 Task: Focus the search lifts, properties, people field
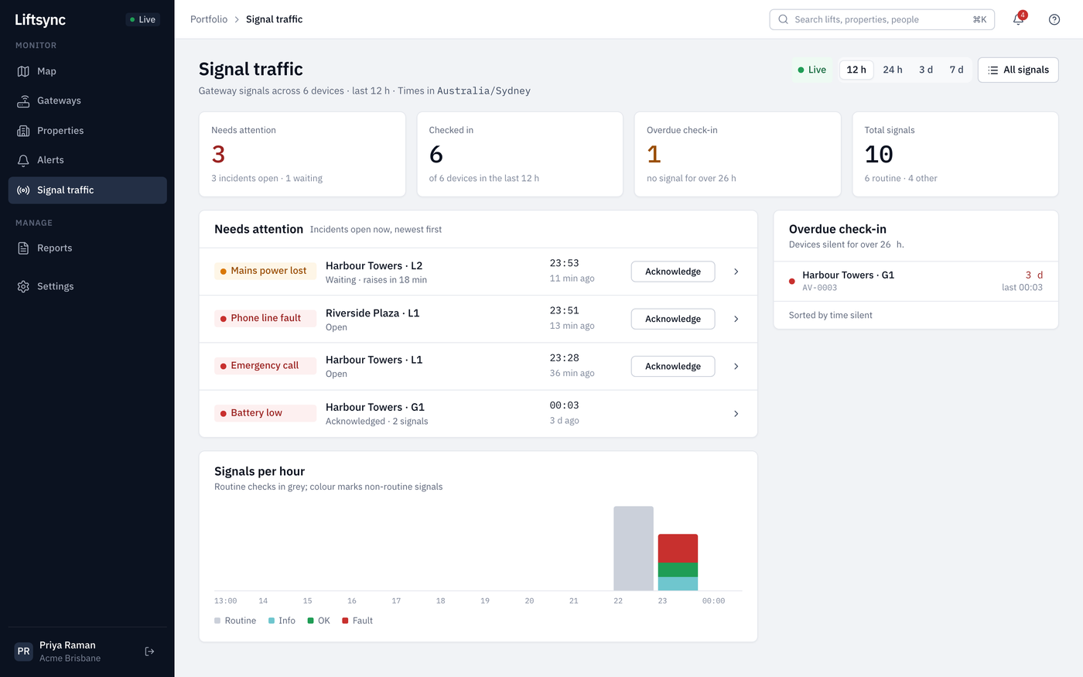tap(882, 19)
